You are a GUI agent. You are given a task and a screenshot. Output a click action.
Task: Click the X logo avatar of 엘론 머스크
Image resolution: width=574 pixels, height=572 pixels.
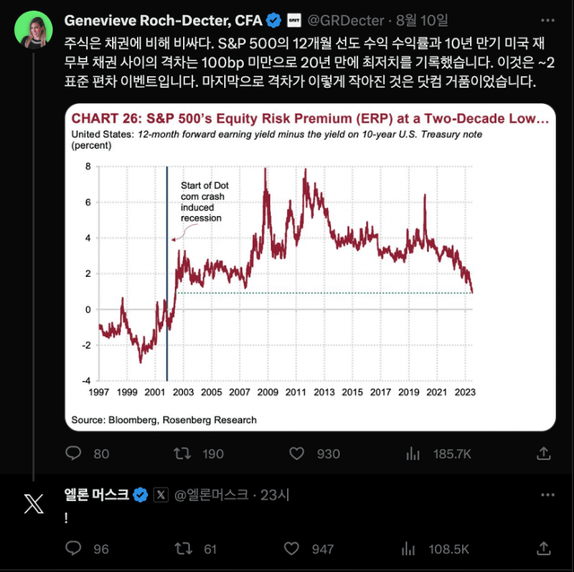(33, 504)
